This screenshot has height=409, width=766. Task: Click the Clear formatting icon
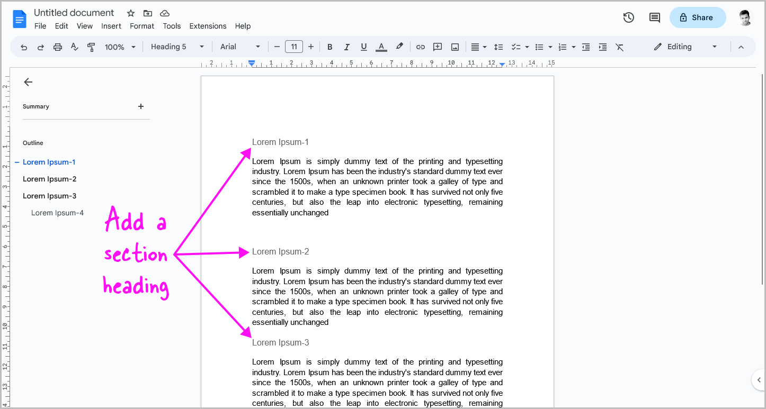pos(620,47)
